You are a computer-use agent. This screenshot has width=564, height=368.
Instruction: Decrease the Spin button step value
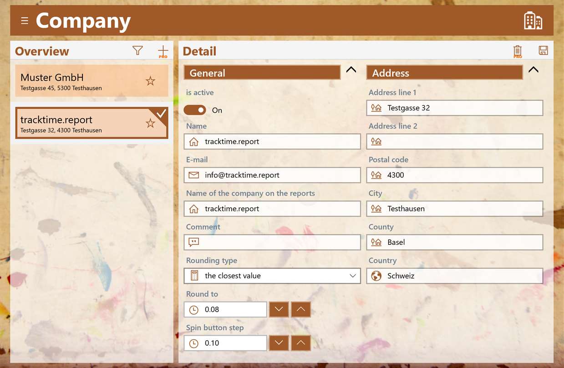coord(279,343)
